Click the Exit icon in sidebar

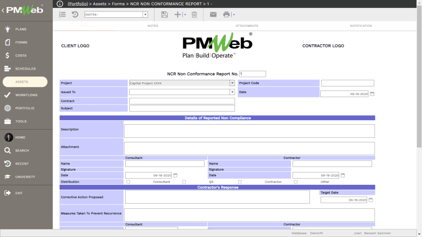[7, 193]
